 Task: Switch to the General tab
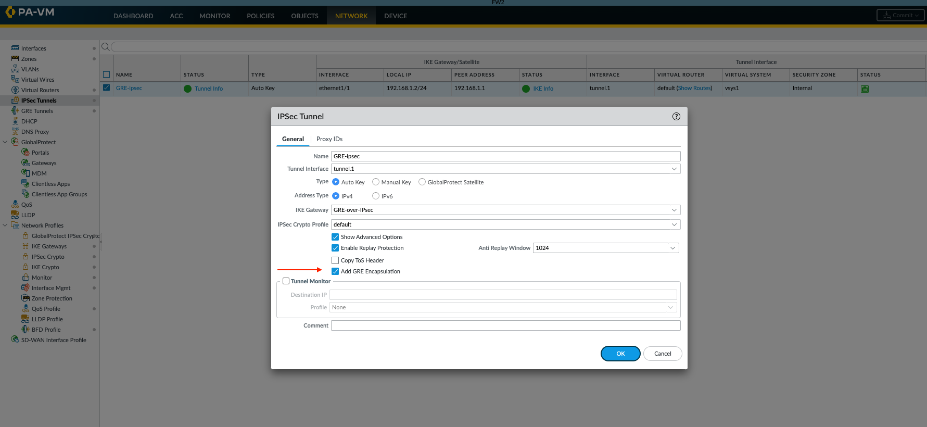pos(293,139)
